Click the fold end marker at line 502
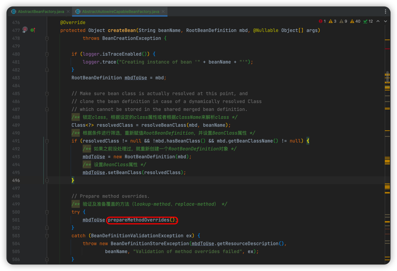Screen dimensions: 397x271 coord(47,228)
